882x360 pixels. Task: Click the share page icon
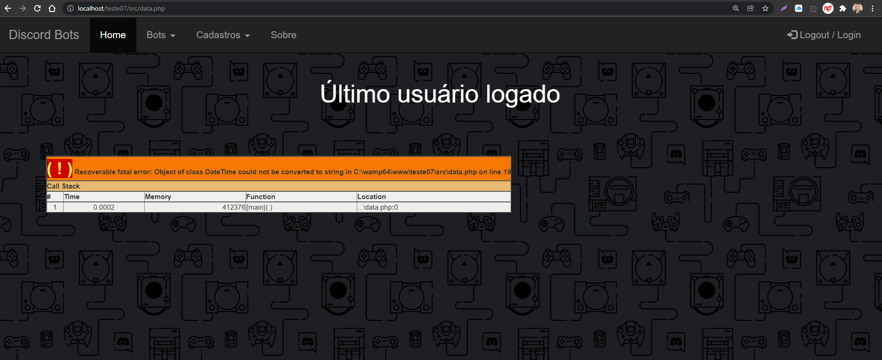pos(751,8)
